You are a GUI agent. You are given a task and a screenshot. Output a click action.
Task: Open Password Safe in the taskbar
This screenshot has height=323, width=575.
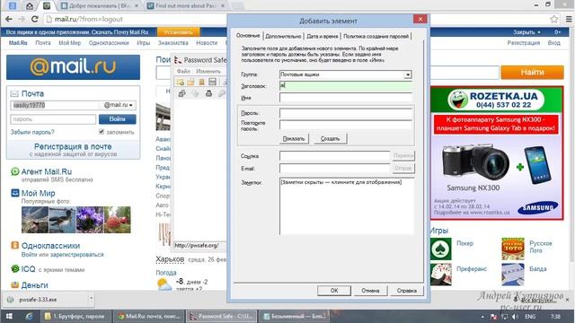coord(221,317)
